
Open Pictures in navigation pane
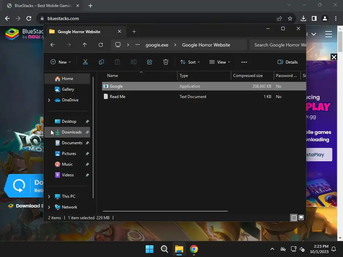pyautogui.click(x=67, y=154)
